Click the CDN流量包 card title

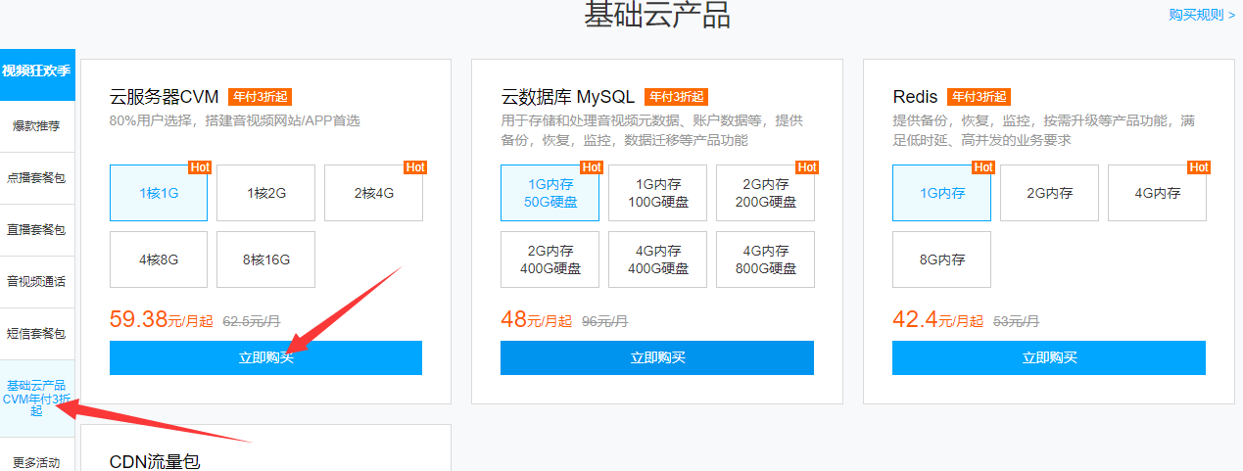coord(155,461)
